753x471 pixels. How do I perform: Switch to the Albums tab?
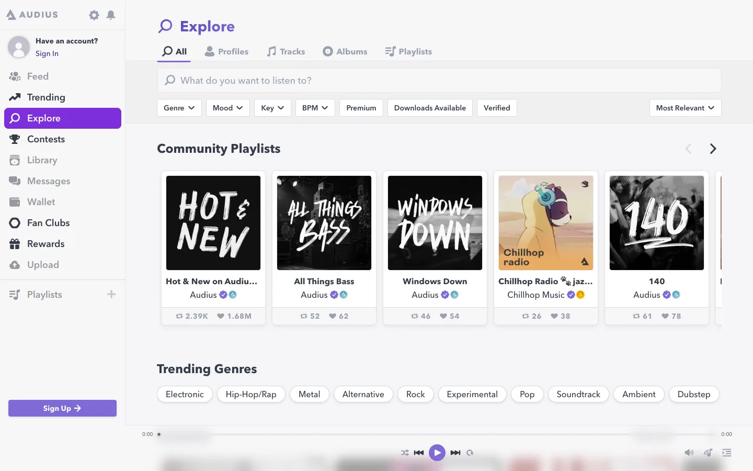click(x=345, y=51)
